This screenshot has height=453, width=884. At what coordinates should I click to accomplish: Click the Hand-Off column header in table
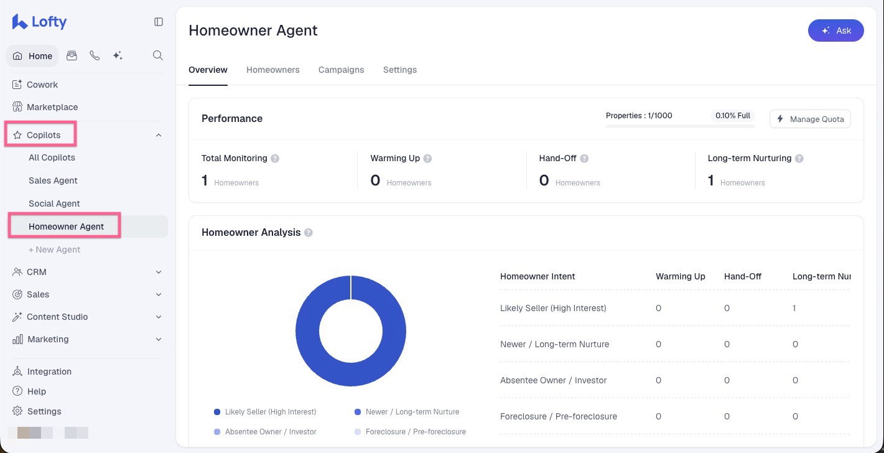pos(743,276)
